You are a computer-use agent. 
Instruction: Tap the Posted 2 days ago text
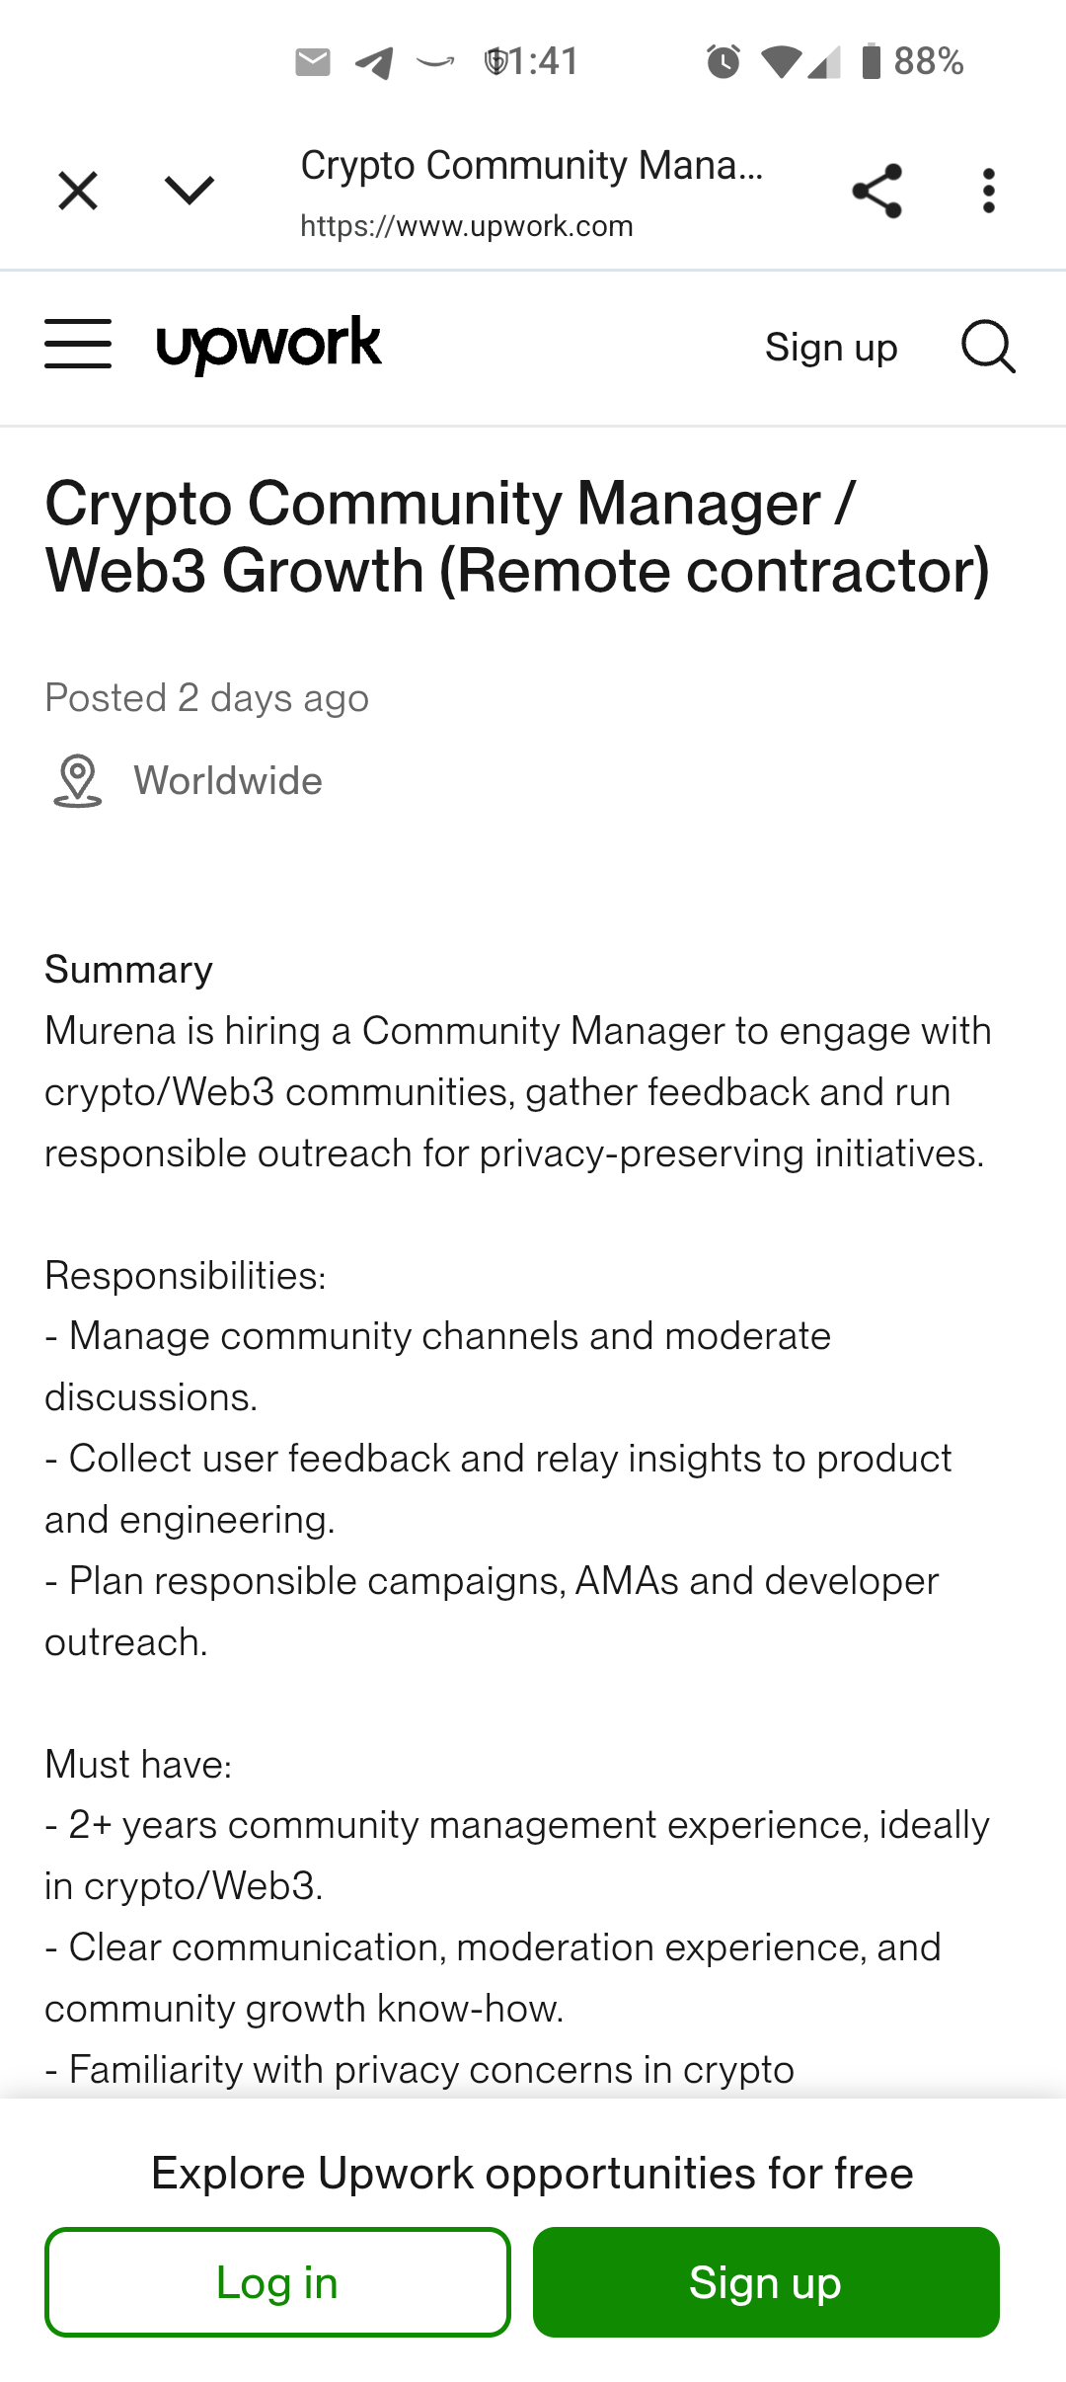(207, 698)
